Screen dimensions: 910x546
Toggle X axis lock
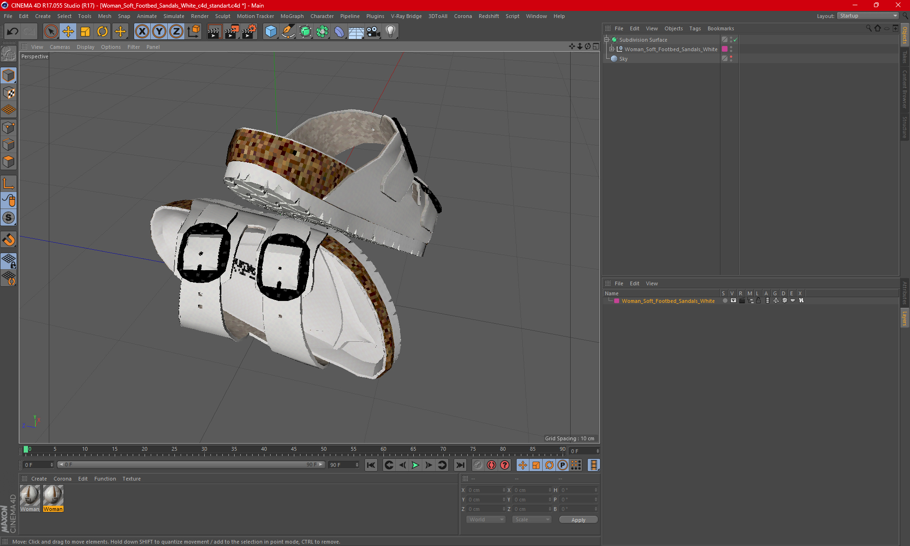(x=142, y=32)
